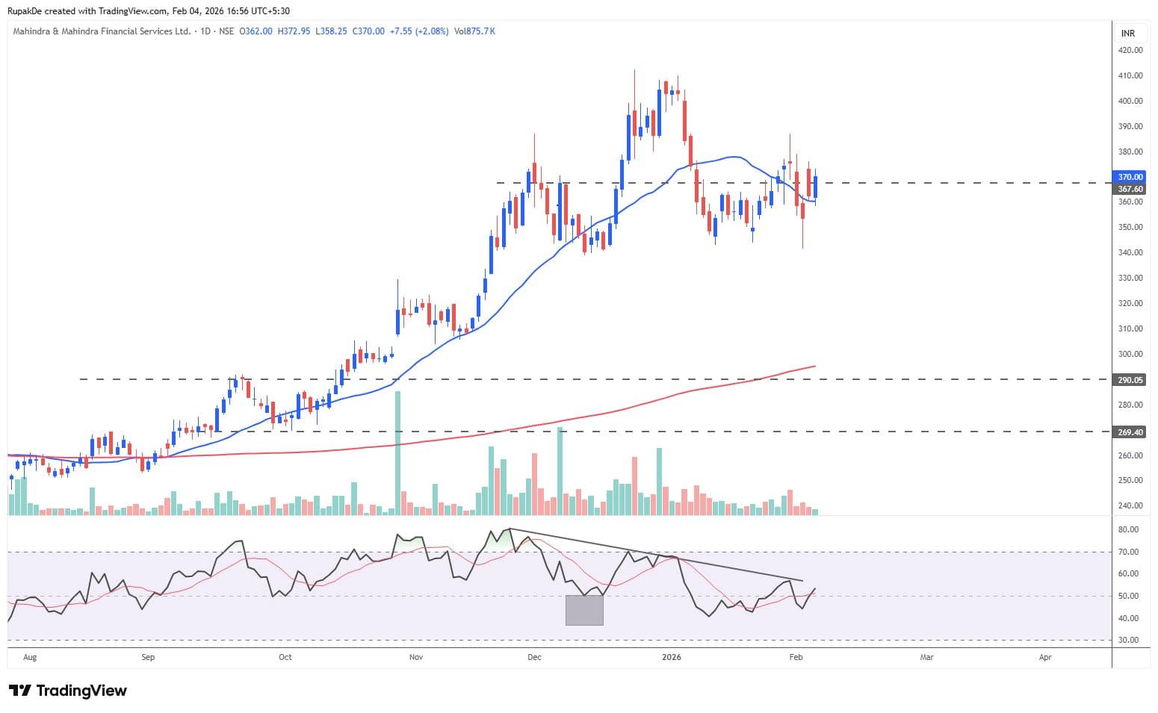Click the Aug label on the time axis
The height and width of the screenshot is (713, 1158).
[x=30, y=658]
